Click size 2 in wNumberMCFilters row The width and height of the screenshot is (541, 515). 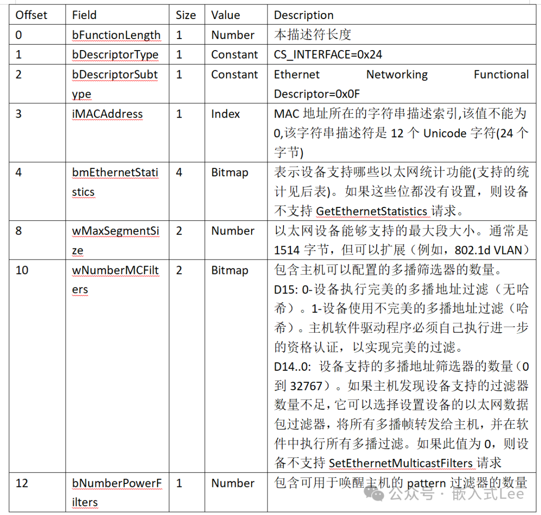(x=179, y=270)
